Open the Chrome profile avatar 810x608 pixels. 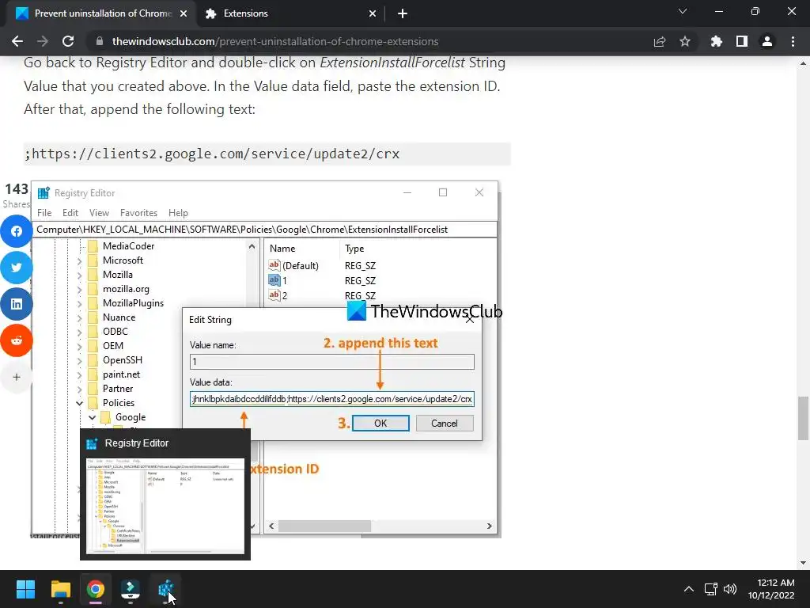click(767, 41)
